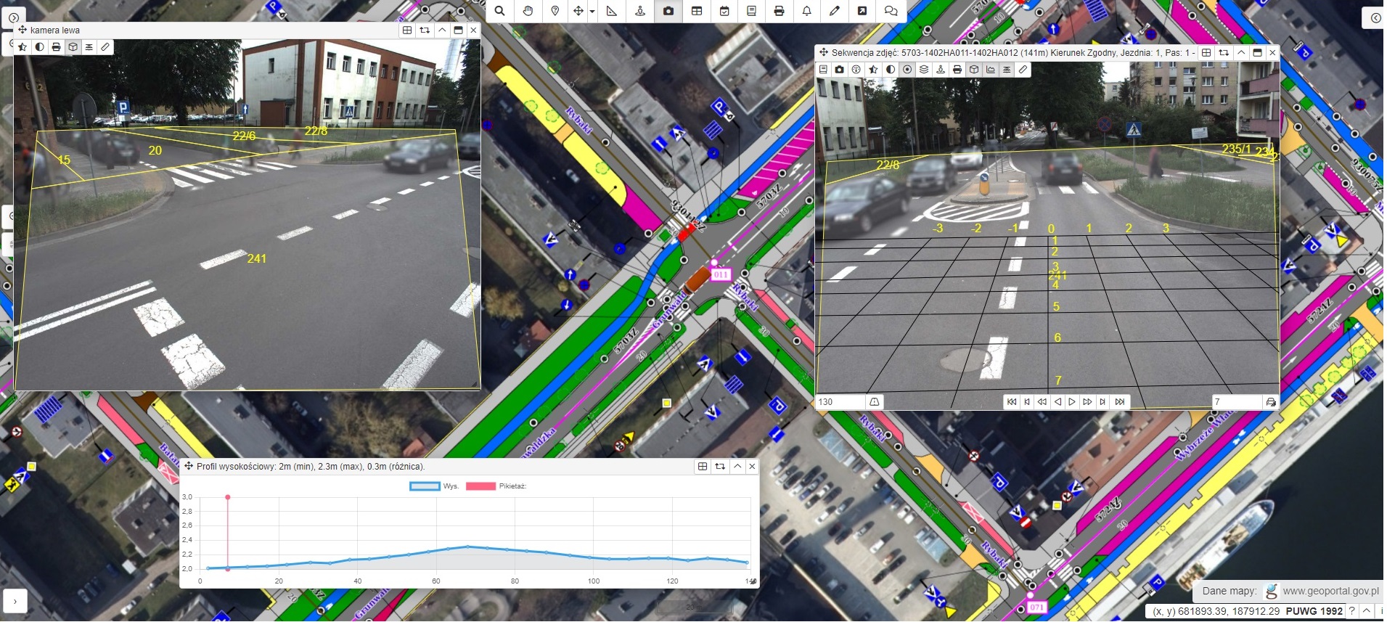Click swap arrows button in kamera lewa title bar
1387x622 pixels.
(425, 30)
